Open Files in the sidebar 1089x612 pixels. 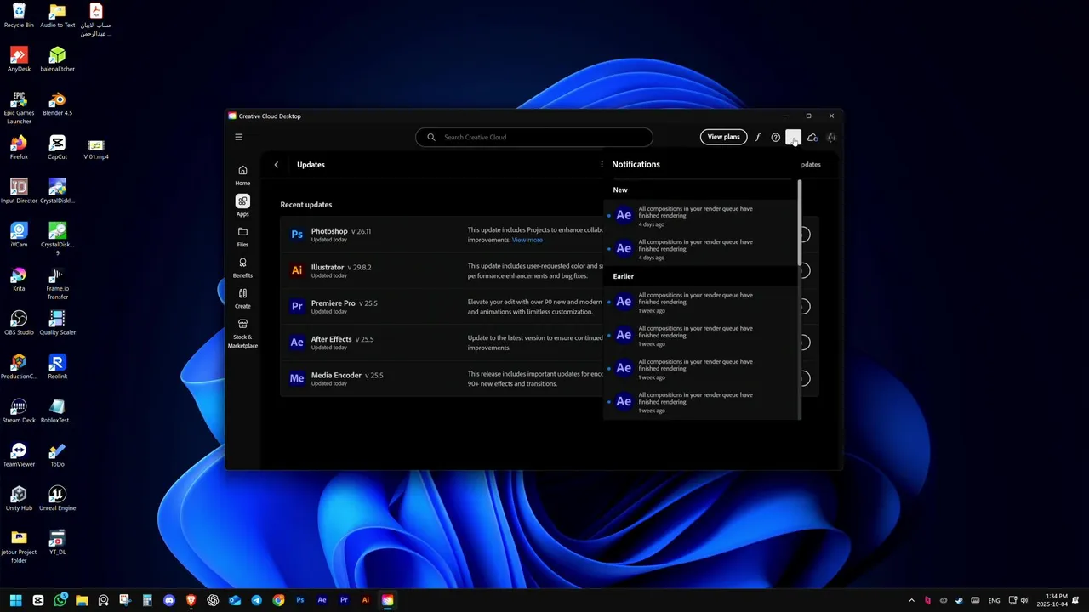click(x=242, y=237)
